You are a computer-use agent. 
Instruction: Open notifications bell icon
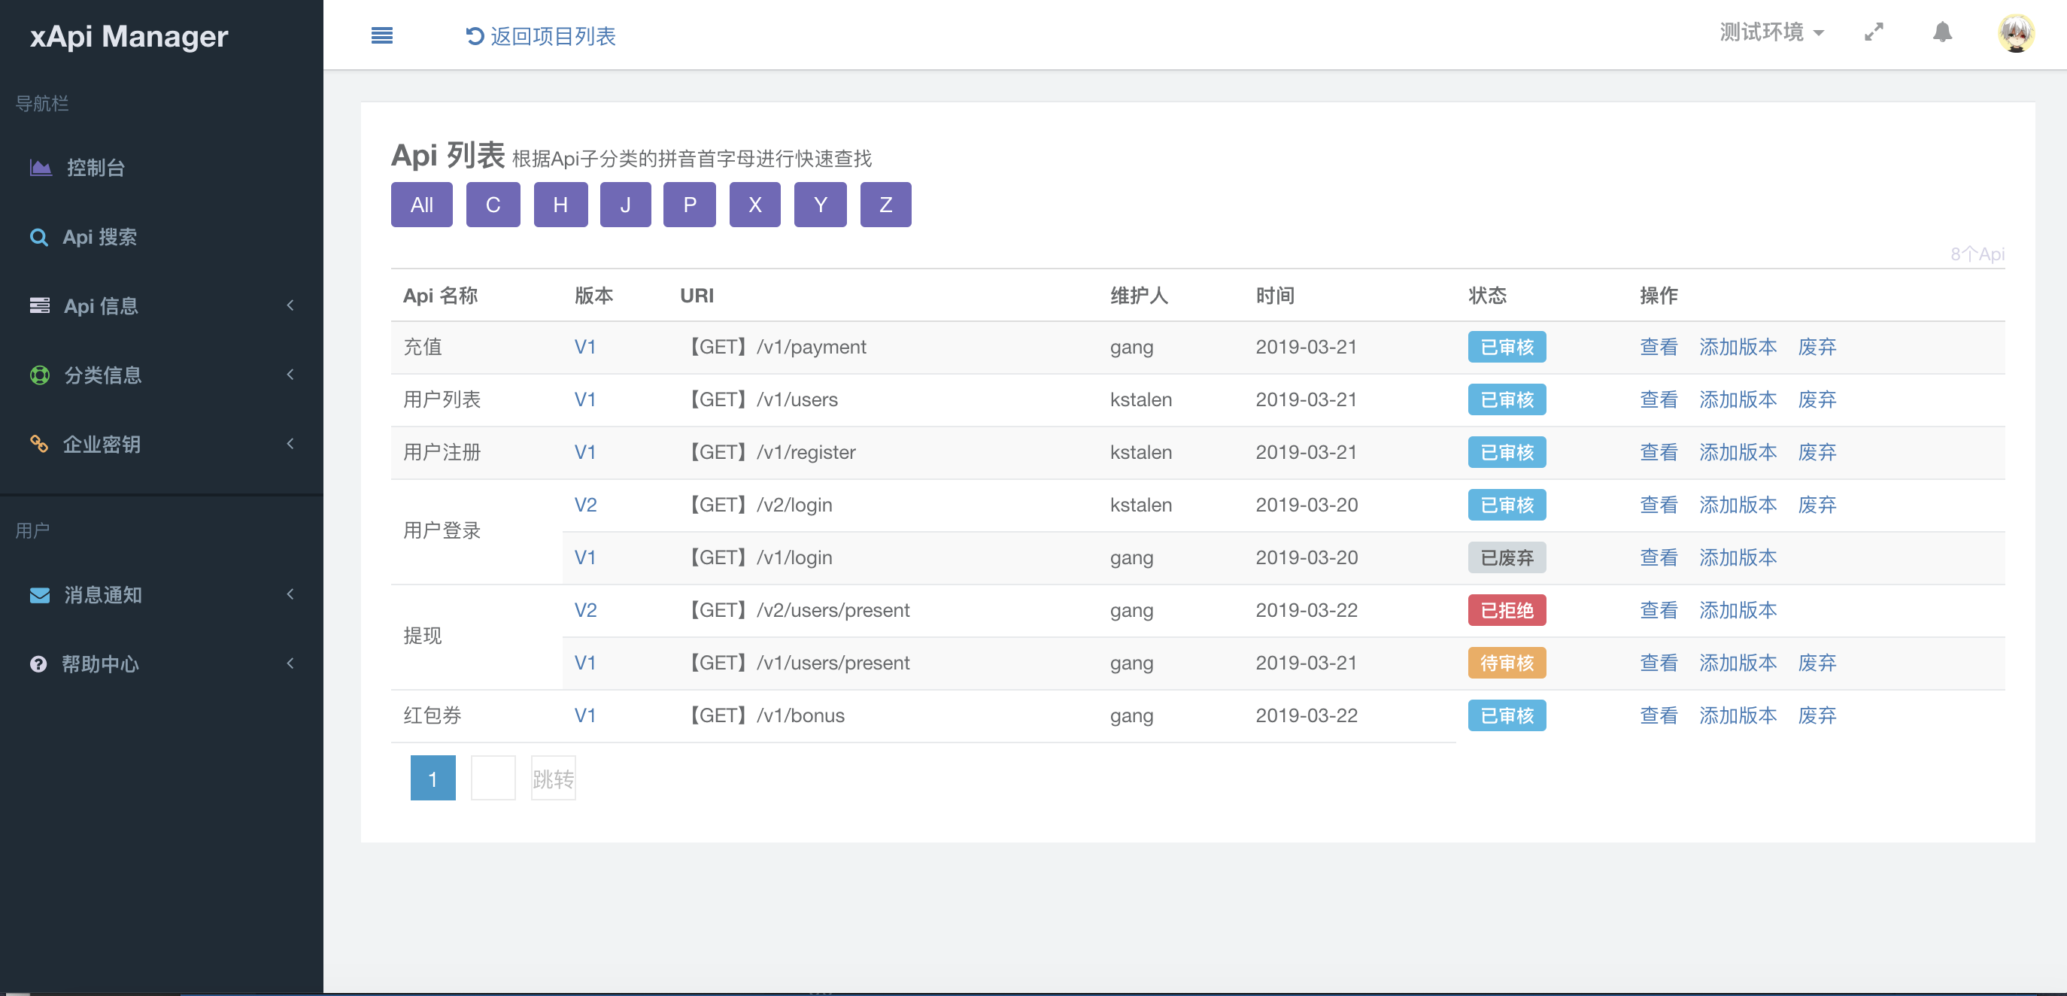pos(1942,33)
